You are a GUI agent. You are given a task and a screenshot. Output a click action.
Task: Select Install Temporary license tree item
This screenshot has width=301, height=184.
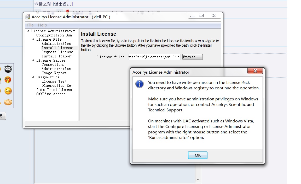coord(58,56)
